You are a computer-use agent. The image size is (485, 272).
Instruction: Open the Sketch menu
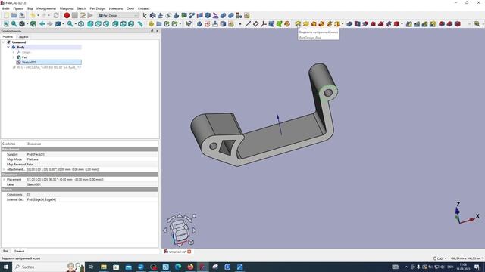[x=81, y=8]
